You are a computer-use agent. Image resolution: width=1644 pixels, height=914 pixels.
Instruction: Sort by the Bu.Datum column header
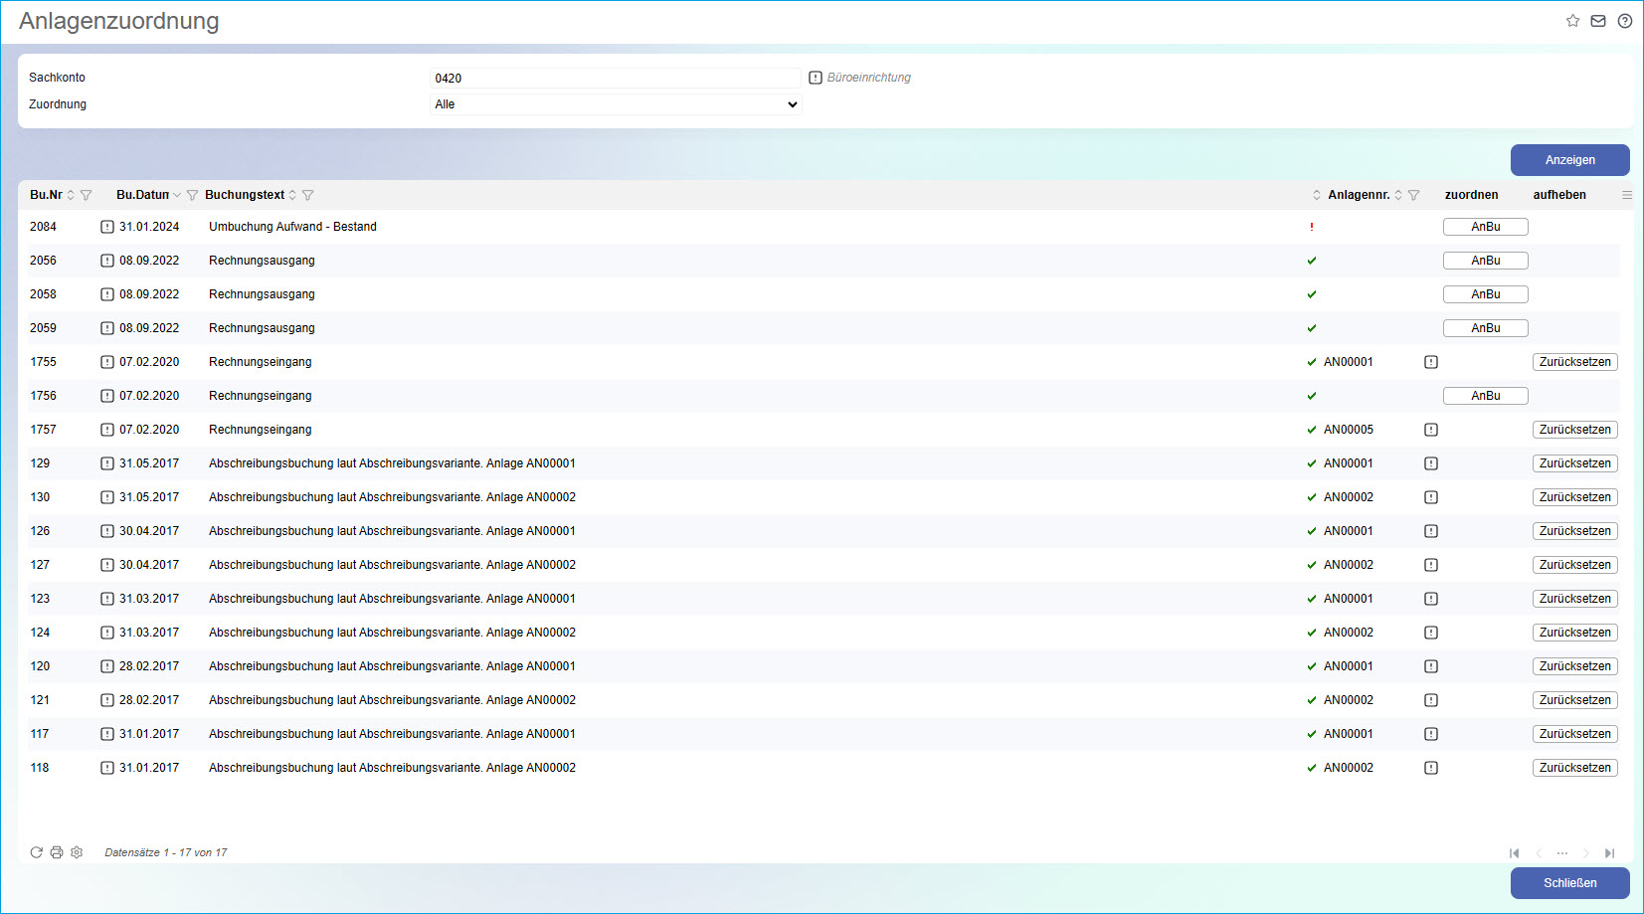click(x=142, y=195)
